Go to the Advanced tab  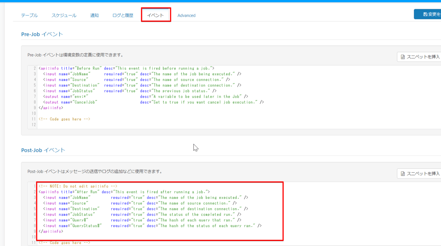click(x=186, y=15)
